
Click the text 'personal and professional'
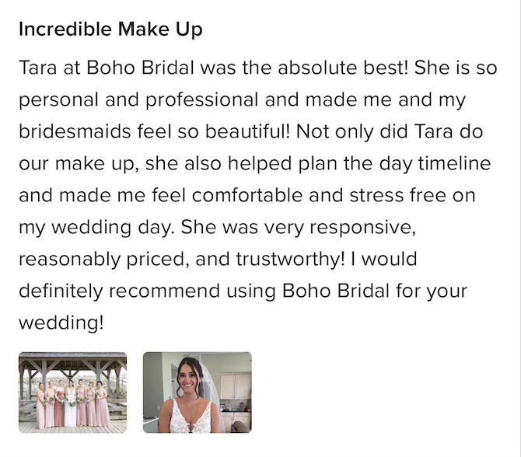[x=138, y=100]
